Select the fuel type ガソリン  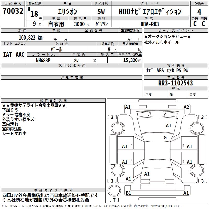tap(101, 24)
